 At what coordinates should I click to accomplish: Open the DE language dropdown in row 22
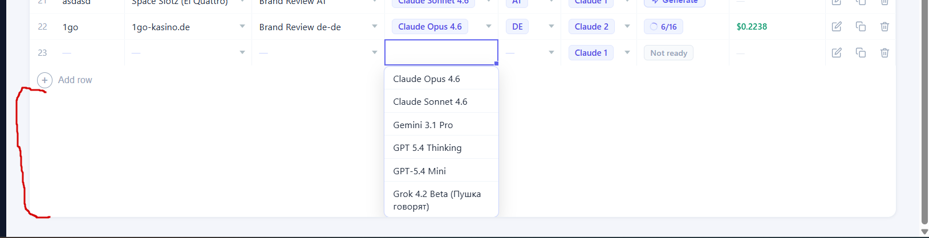(551, 27)
